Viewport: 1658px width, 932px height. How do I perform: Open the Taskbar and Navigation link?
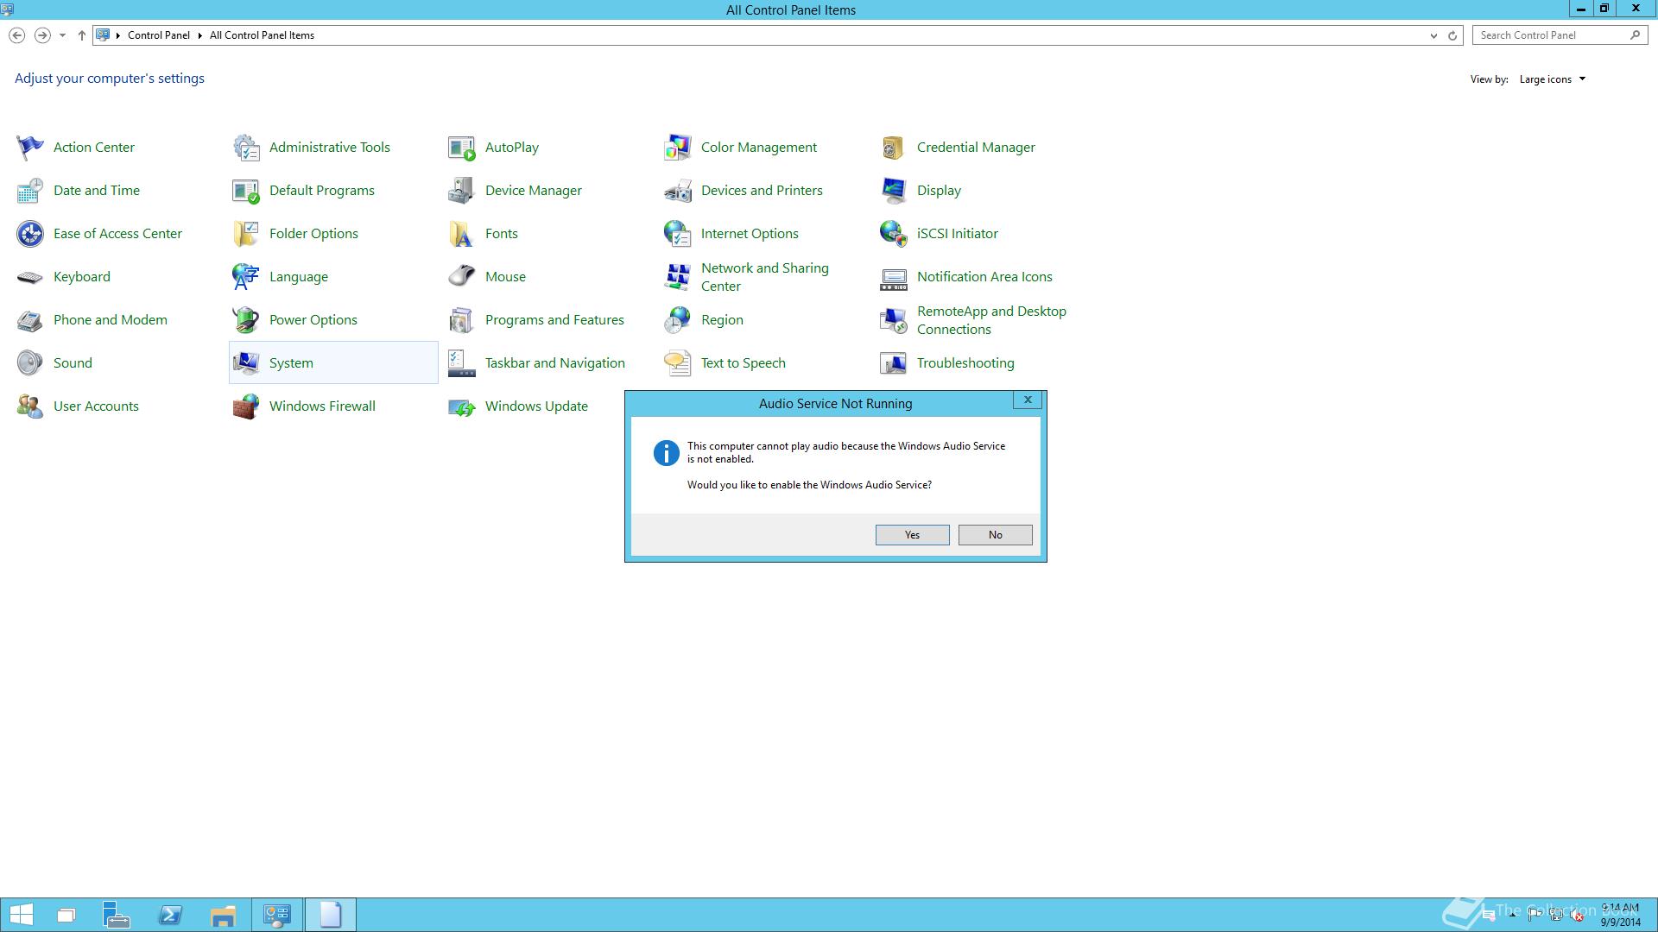554,363
